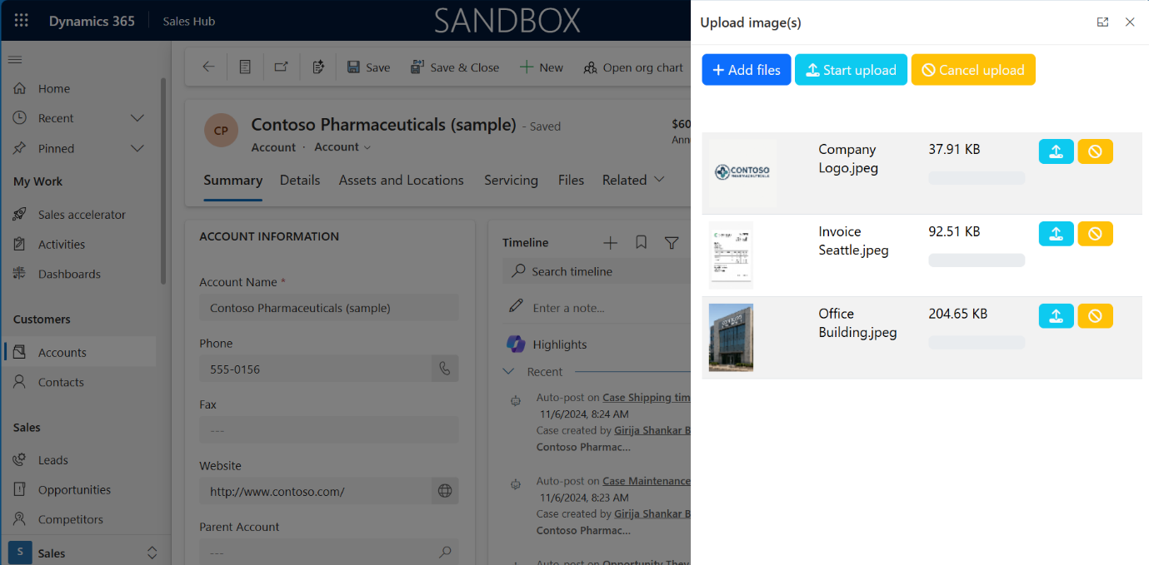Click the open record set icon
The image size is (1149, 565).
[245, 67]
